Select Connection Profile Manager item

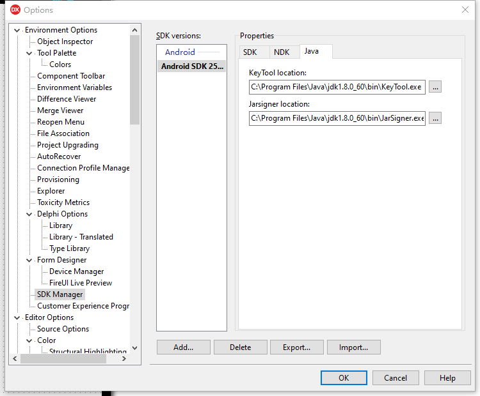click(83, 168)
